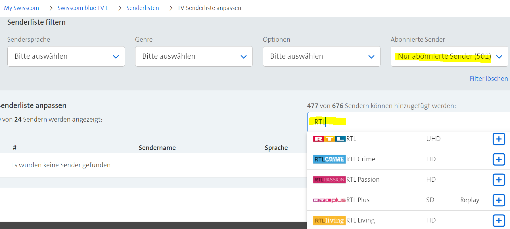Click Filter löschen to reset filters
Image resolution: width=510 pixels, height=229 pixels.
489,79
